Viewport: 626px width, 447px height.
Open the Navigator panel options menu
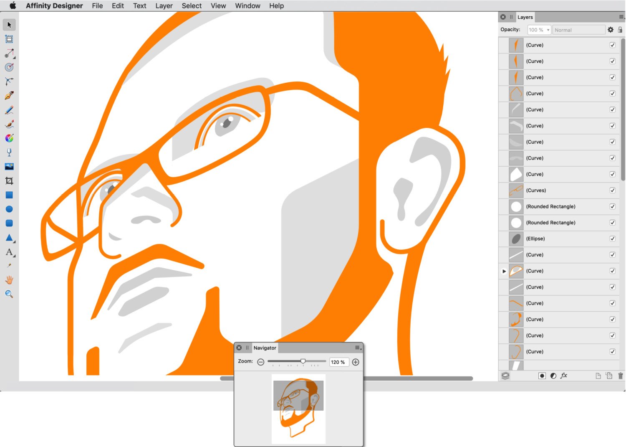coord(358,348)
